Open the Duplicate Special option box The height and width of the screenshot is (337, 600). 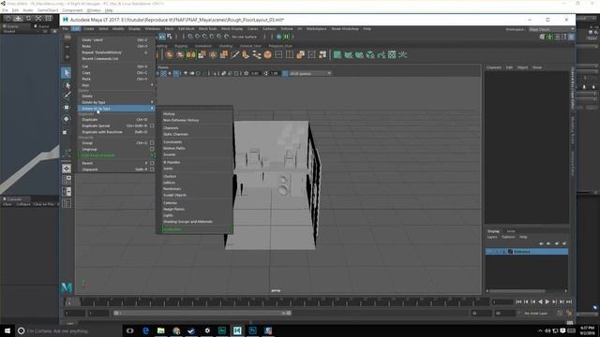click(x=152, y=125)
